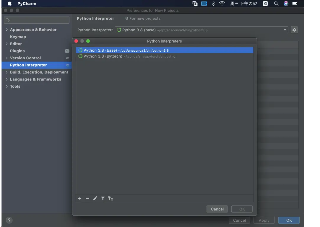Image resolution: width=320 pixels, height=227 pixels.
Task: Click OK in the Python Interpreters dialog
Action: tap(242, 209)
